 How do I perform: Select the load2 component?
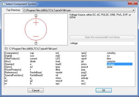pos(58,64)
